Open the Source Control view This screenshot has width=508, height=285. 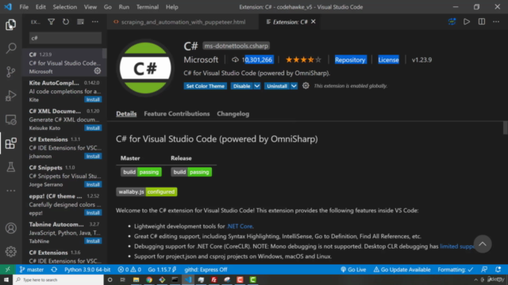click(x=10, y=72)
